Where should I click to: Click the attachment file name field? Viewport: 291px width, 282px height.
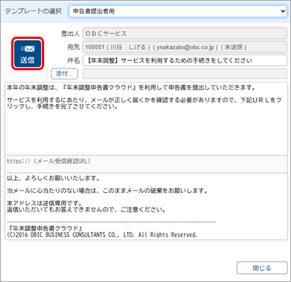pyautogui.click(x=185, y=74)
